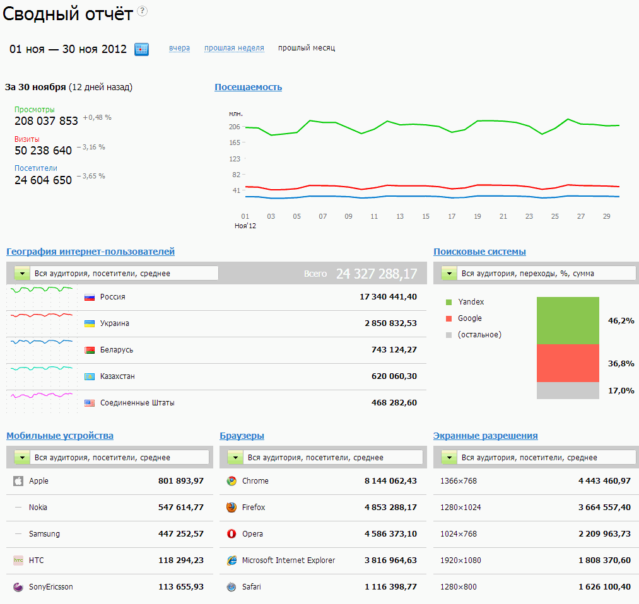639x604 pixels.
Task: Click the Chrome browser icon
Action: [x=232, y=481]
